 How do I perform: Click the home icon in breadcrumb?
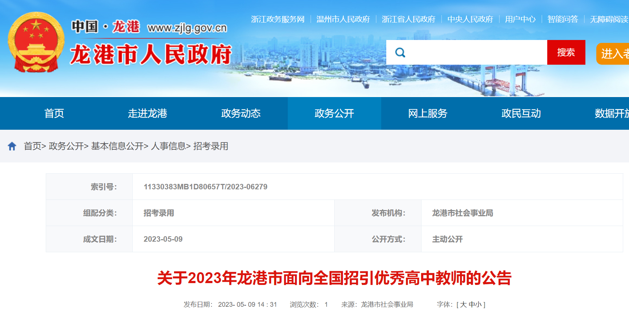tap(12, 146)
